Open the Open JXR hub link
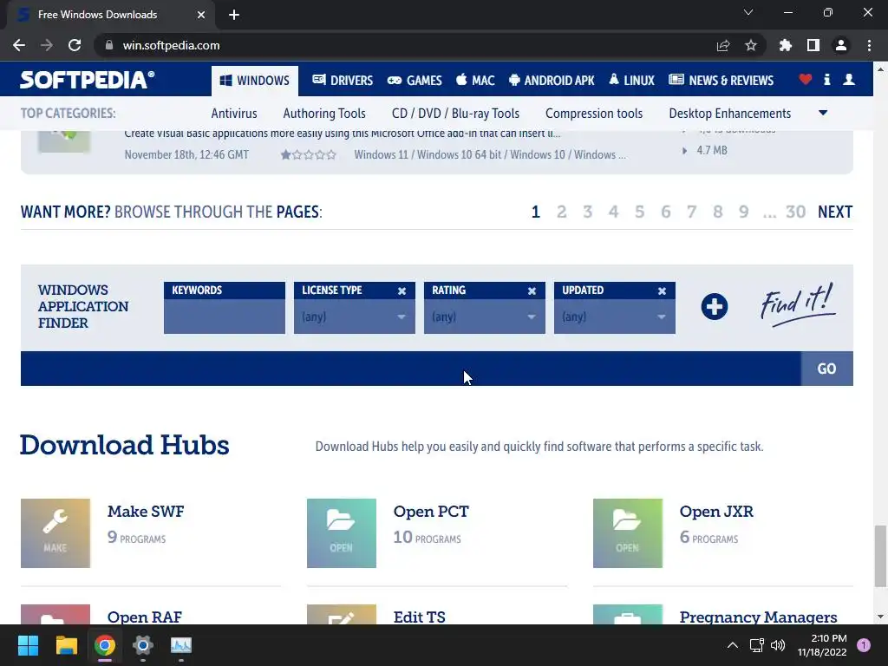This screenshot has height=666, width=888. (x=716, y=512)
